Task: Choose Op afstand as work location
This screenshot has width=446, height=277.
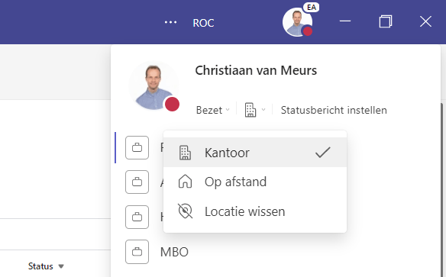Action: coord(255,182)
